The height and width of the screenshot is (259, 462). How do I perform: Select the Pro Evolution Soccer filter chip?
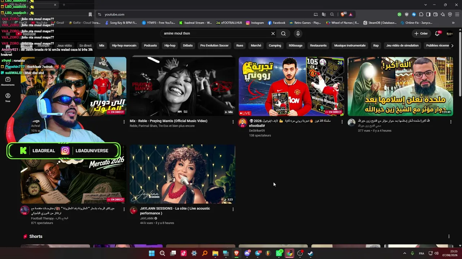pos(214,46)
